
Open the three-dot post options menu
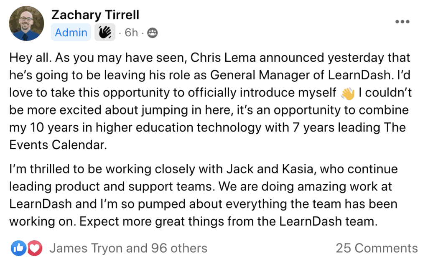point(403,22)
